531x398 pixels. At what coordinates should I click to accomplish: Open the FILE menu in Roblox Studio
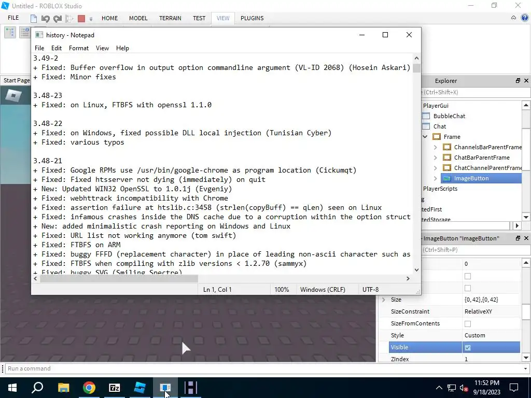[x=13, y=18]
